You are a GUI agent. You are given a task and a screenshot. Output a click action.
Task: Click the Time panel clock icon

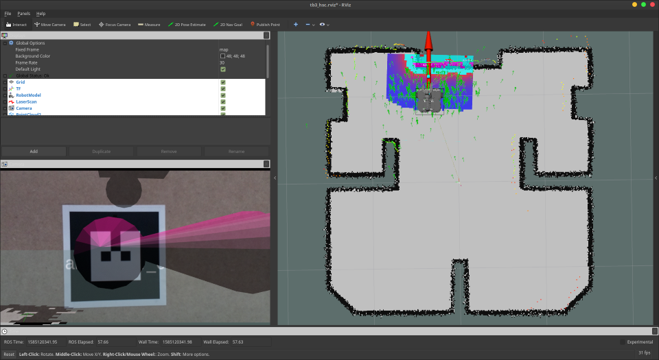tap(5, 331)
